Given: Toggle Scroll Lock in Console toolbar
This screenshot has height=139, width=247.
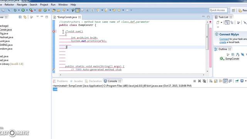Looking at the screenshot, I should pyautogui.click(x=216, y=81).
